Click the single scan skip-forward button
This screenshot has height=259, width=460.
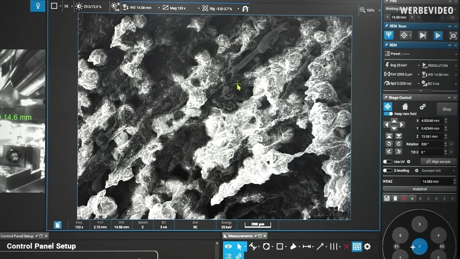(422, 35)
